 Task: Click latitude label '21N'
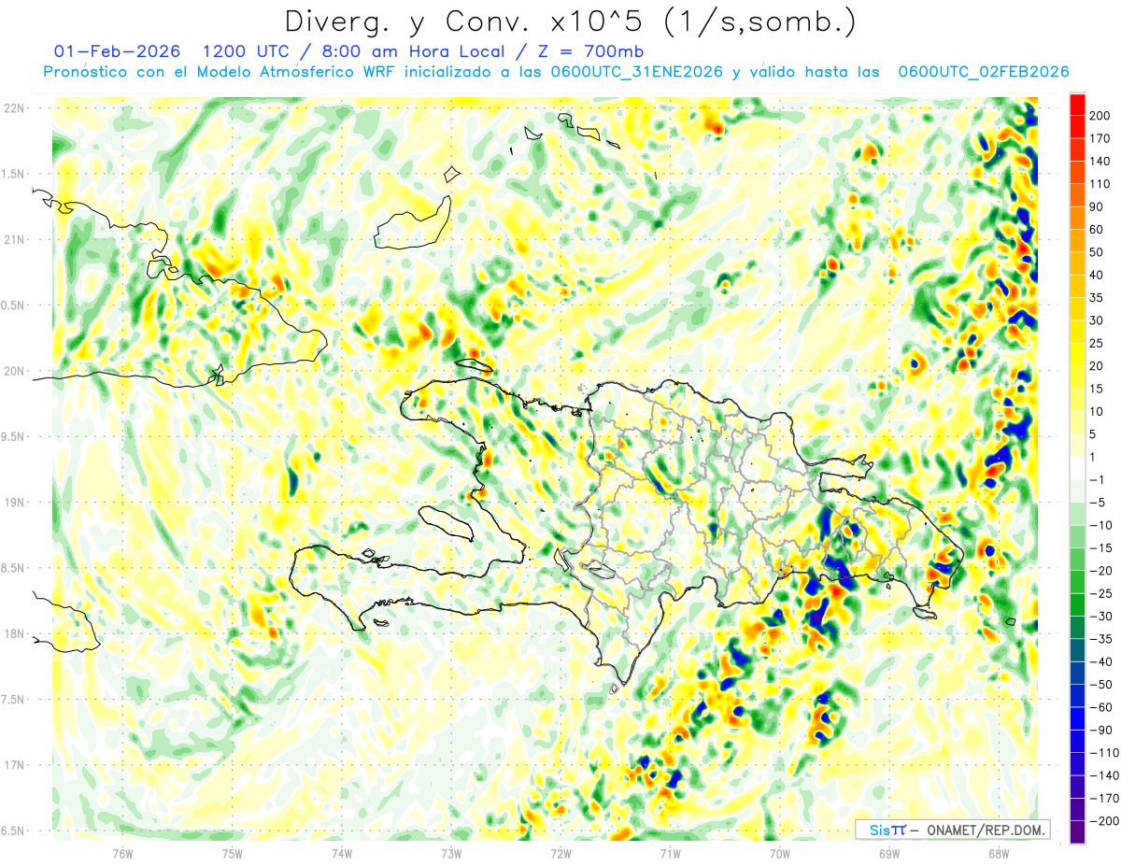click(15, 239)
